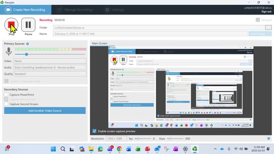Click the 00:00:00 recording timer
This screenshot has width=274, height=154.
60,20
